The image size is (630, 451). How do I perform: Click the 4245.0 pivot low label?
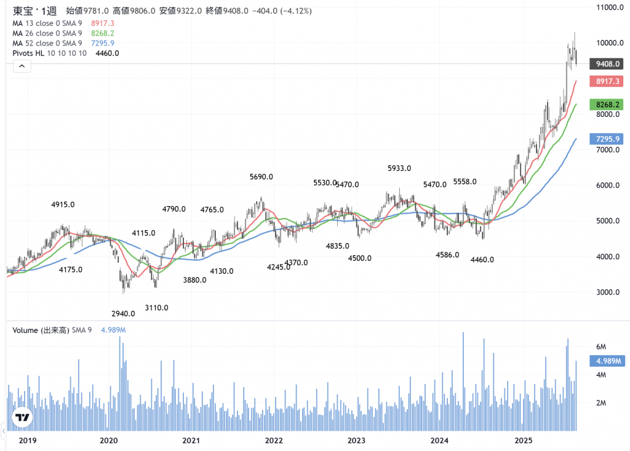[x=279, y=267]
